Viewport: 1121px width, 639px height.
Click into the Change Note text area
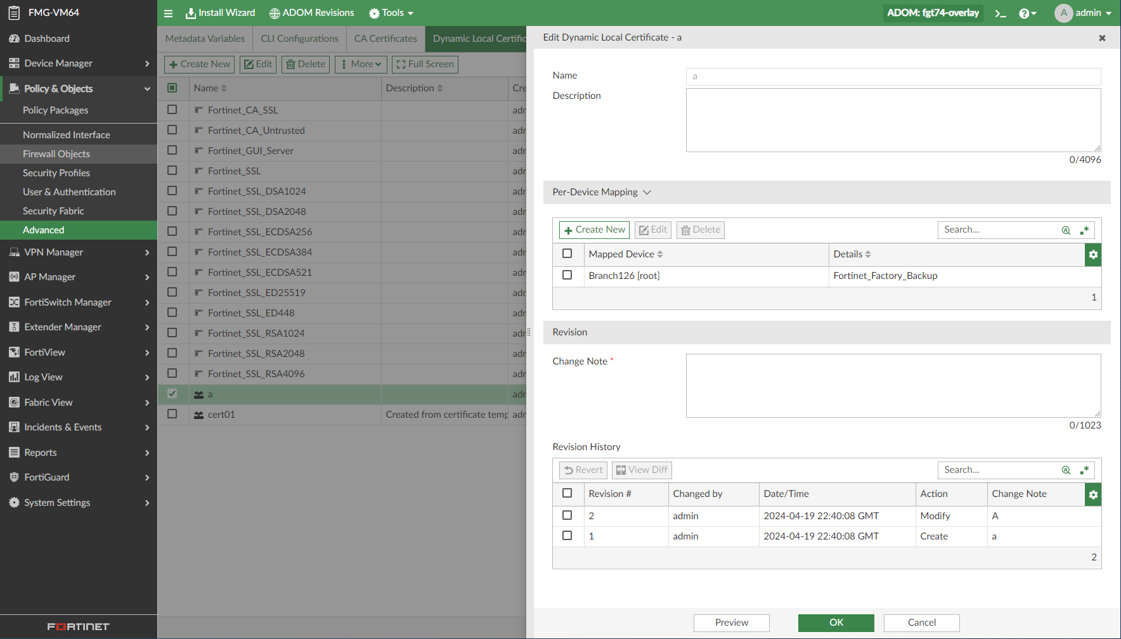point(893,385)
